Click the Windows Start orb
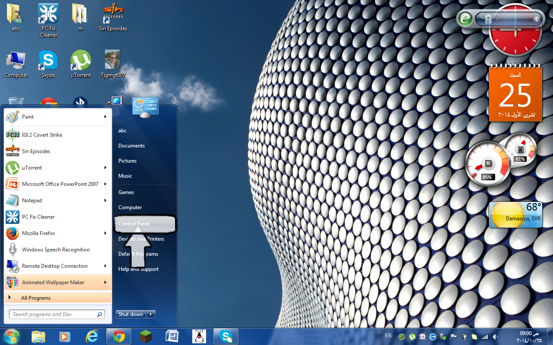 tap(11, 336)
